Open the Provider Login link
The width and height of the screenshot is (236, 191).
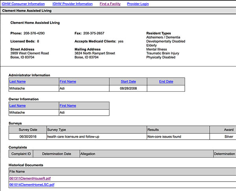click(x=138, y=4)
